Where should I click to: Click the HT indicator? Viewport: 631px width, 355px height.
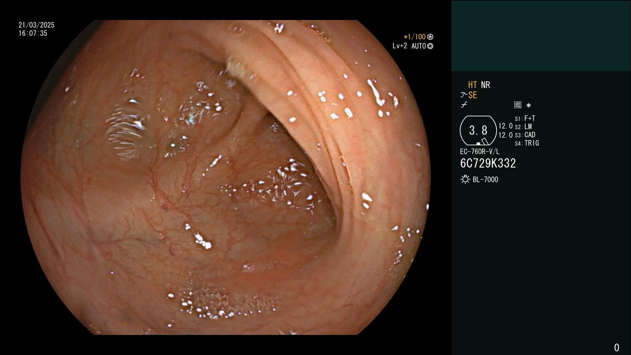click(472, 85)
